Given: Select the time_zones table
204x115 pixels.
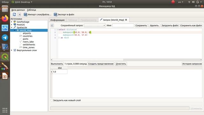Looking at the screenshot, I should [29, 48].
